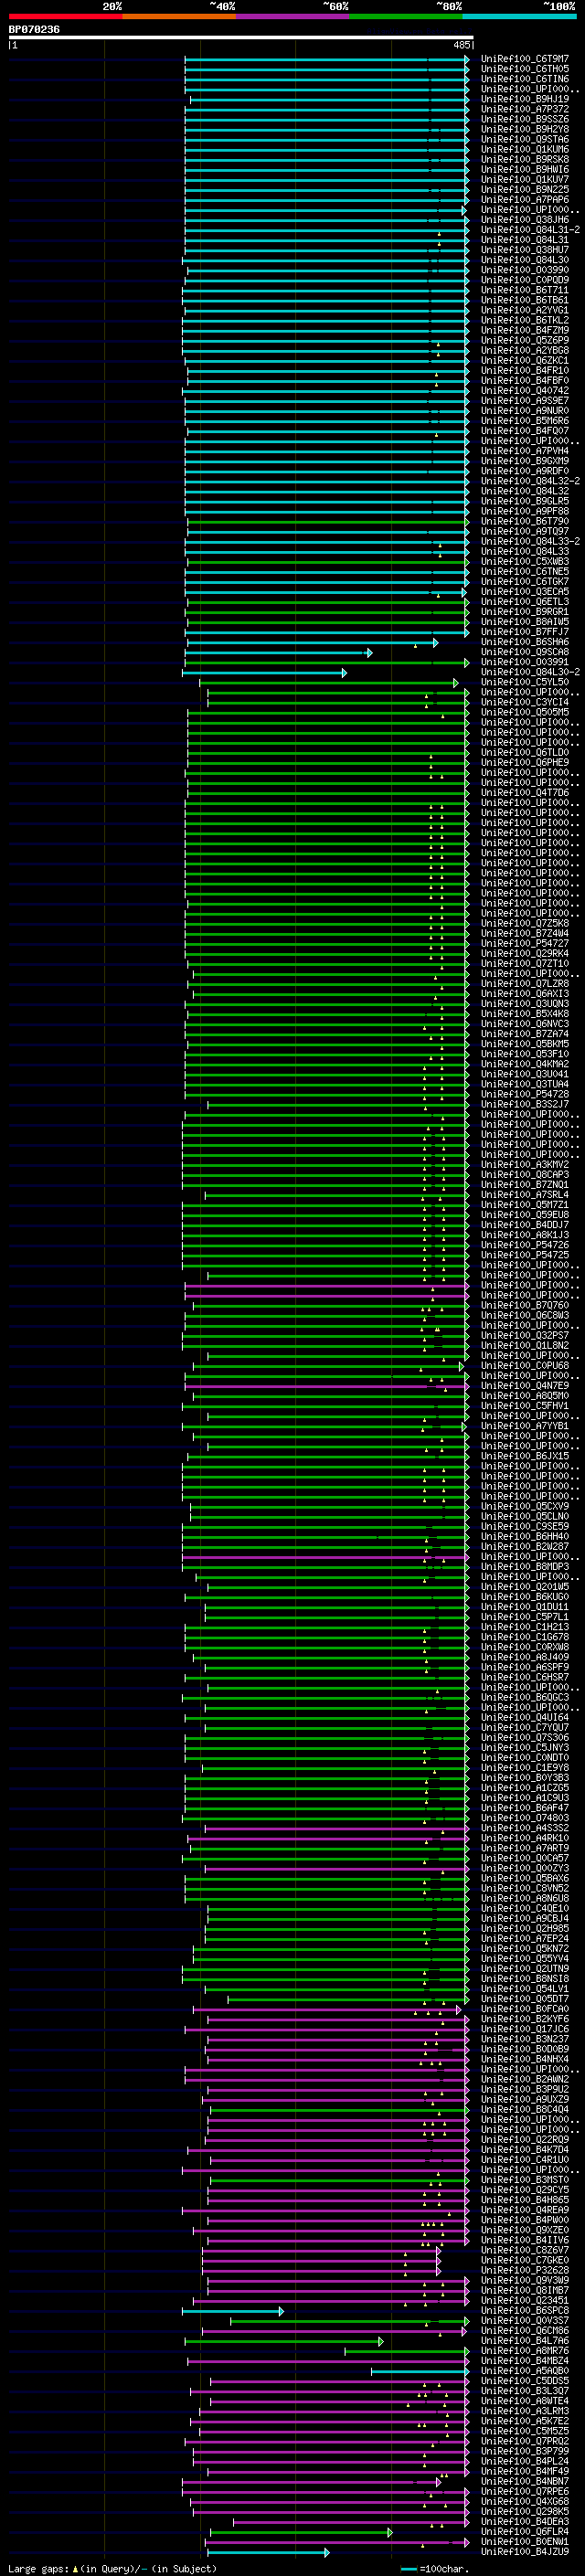Select the UniRef100_Q6FLR4 label
This screenshot has height=2576, width=585.
(x=524, y=2532)
